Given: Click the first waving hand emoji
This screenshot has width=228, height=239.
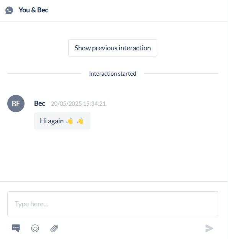Looking at the screenshot, I should pyautogui.click(x=70, y=121).
